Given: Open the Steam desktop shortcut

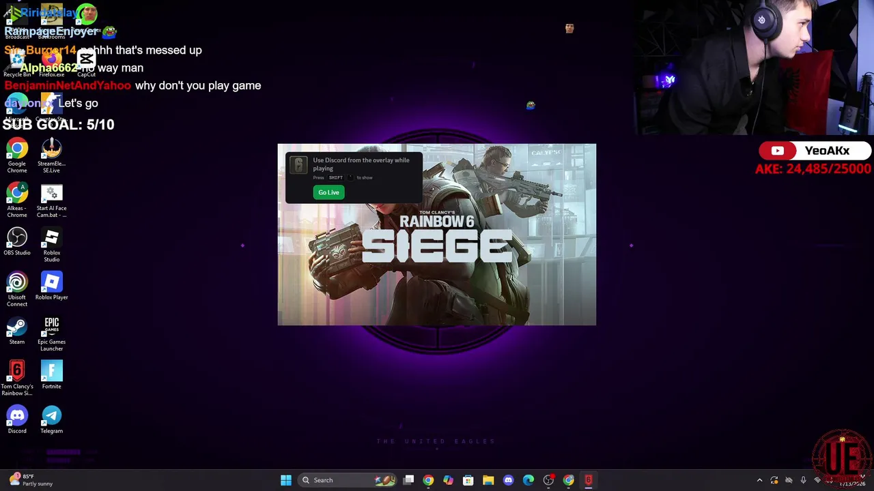Looking at the screenshot, I should [17, 331].
